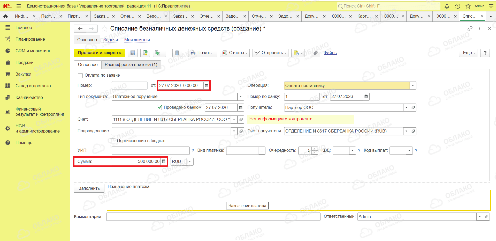Toggle the Оплата по заявке checkbox
This screenshot has width=496, height=241.
tap(80, 75)
